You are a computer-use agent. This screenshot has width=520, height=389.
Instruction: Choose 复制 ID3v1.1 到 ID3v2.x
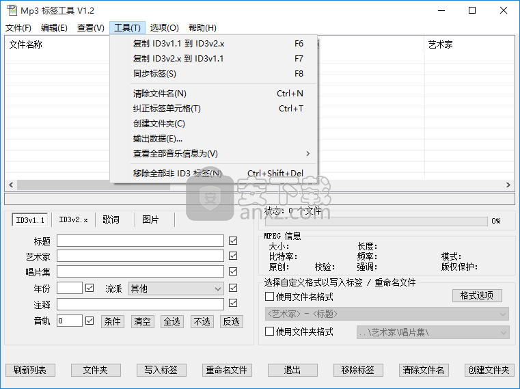(x=214, y=44)
